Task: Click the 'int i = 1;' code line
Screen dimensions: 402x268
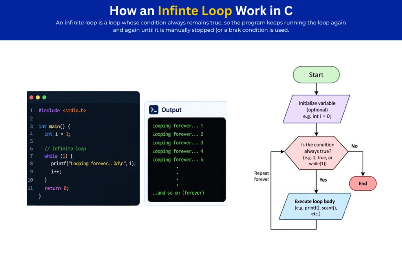Action: (x=58, y=134)
